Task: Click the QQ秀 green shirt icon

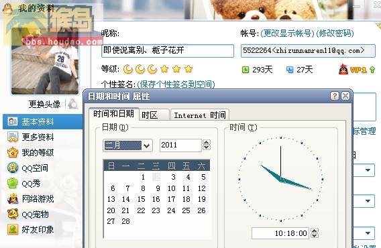Action: coord(12,183)
